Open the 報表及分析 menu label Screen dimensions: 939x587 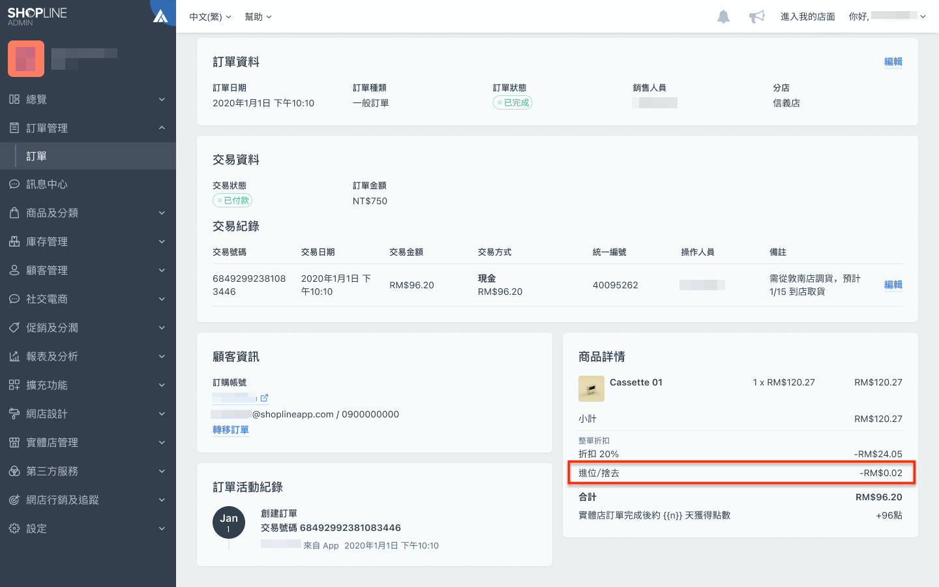[52, 356]
